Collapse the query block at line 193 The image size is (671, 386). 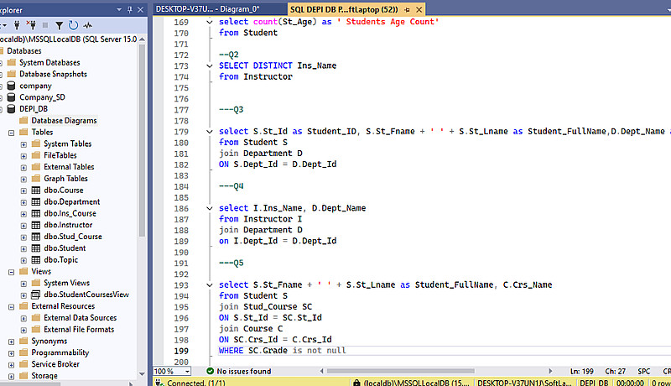(x=209, y=285)
